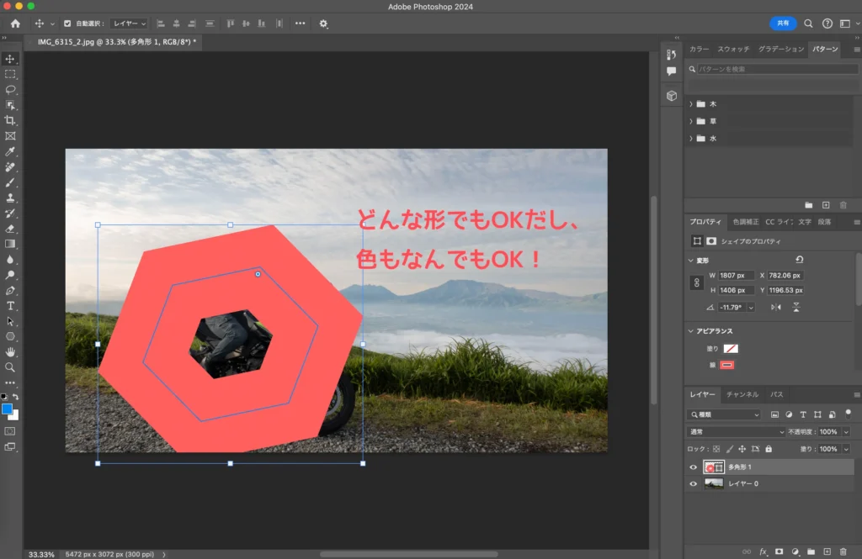Select the Eyedropper tool

coord(10,151)
